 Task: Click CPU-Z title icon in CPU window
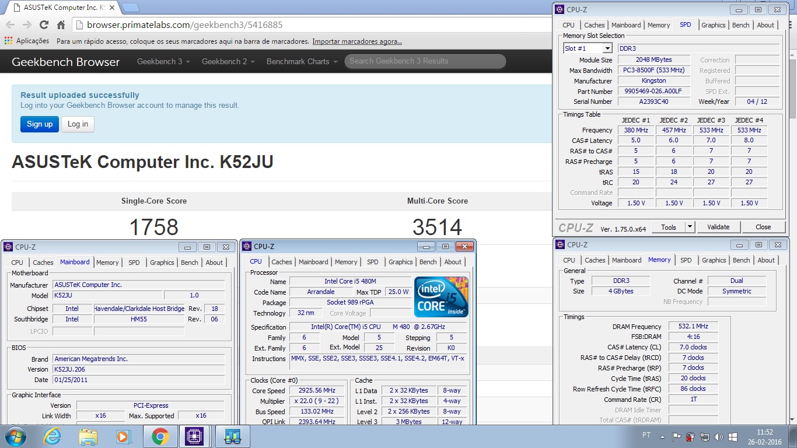pos(247,246)
